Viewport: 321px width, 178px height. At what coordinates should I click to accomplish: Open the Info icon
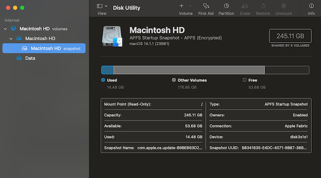coord(311,6)
